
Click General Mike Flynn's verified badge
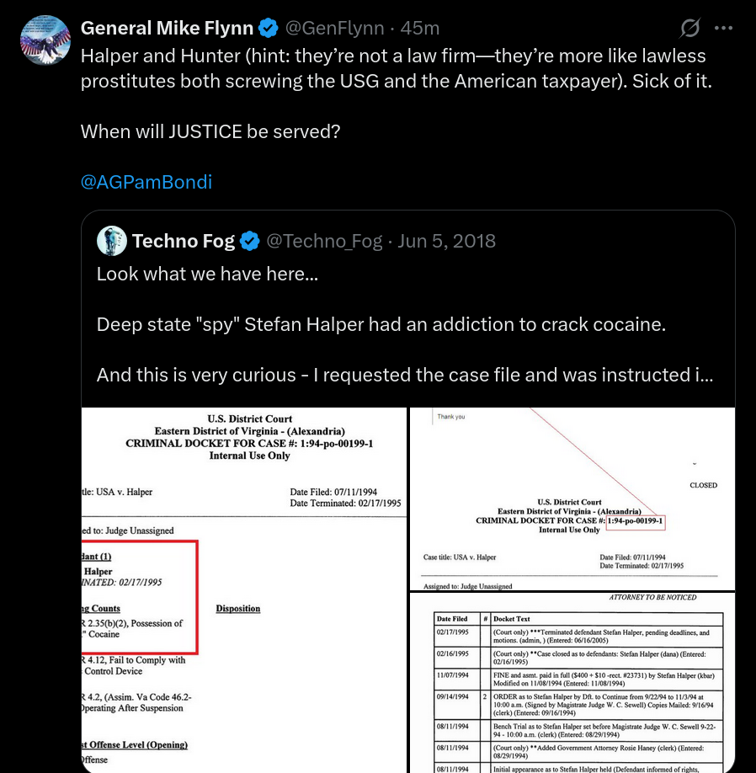tap(269, 28)
